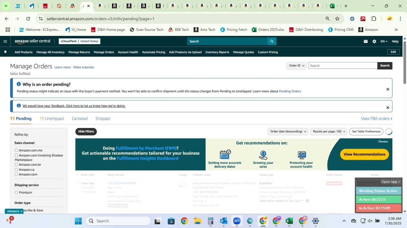Switch to the Canceled tab
Screen dimensions: 407x228
(x=80, y=118)
